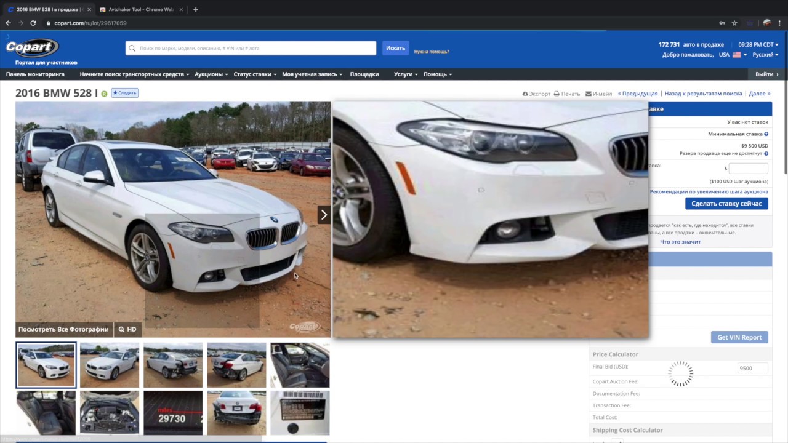Select the rear-left view thumbnail
Viewport: 788px width, 443px height.
[x=236, y=365]
